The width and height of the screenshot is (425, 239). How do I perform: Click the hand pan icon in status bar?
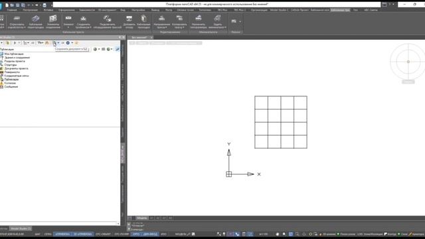278,234
